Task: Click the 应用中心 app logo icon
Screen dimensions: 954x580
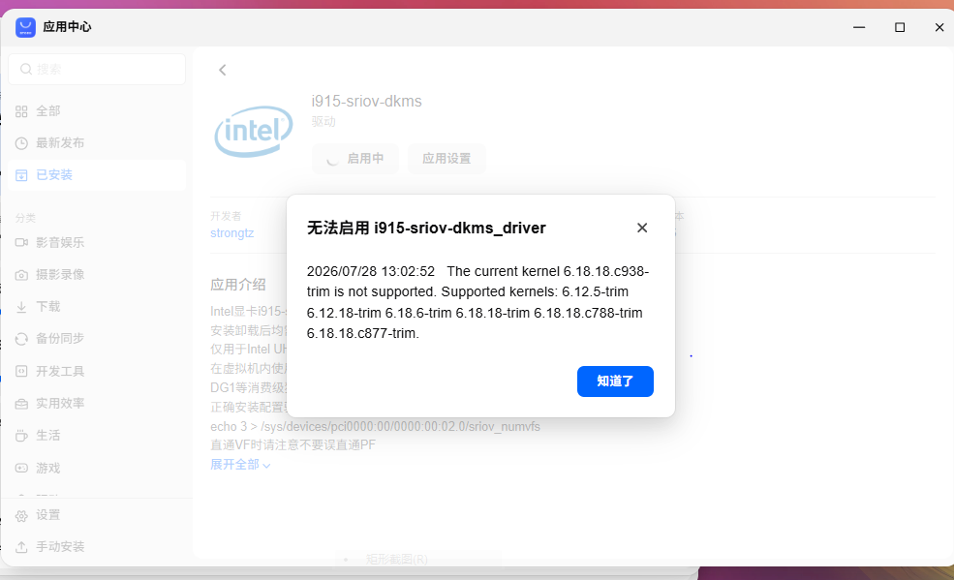Action: pyautogui.click(x=25, y=27)
